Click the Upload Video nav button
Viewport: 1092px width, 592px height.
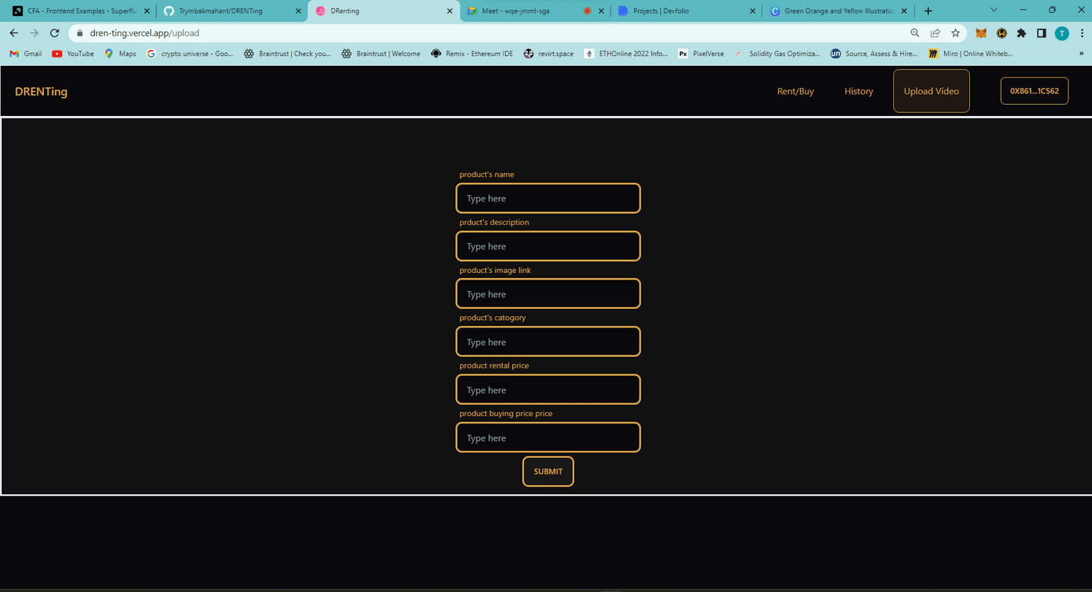click(x=931, y=91)
